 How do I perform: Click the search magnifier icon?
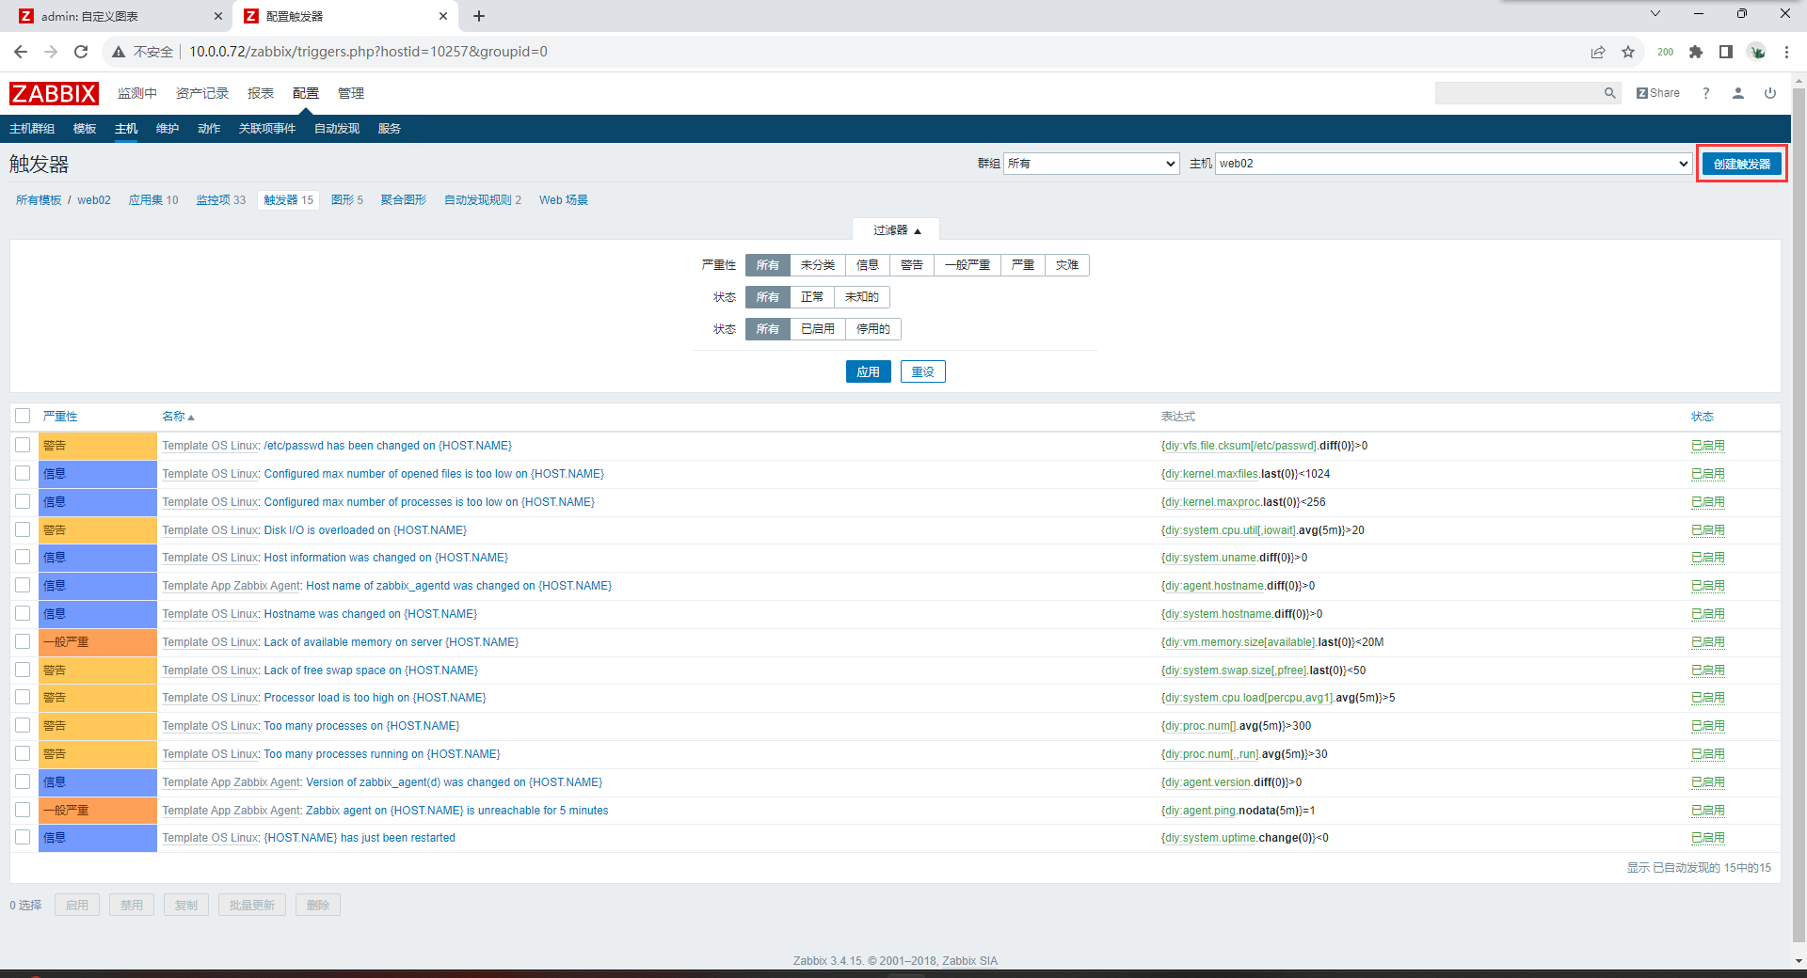click(1609, 93)
